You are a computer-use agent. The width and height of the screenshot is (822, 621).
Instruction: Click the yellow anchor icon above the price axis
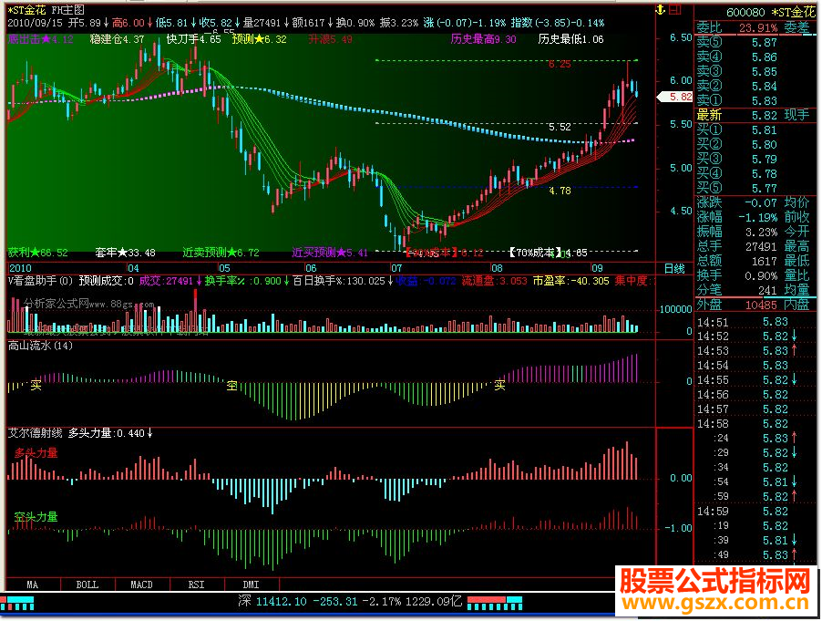pyautogui.click(x=661, y=9)
